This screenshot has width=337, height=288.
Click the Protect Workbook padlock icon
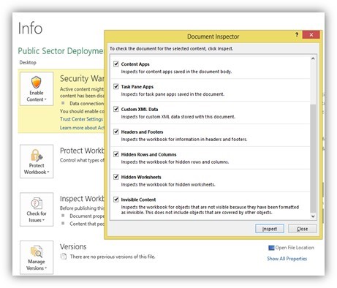(37, 155)
